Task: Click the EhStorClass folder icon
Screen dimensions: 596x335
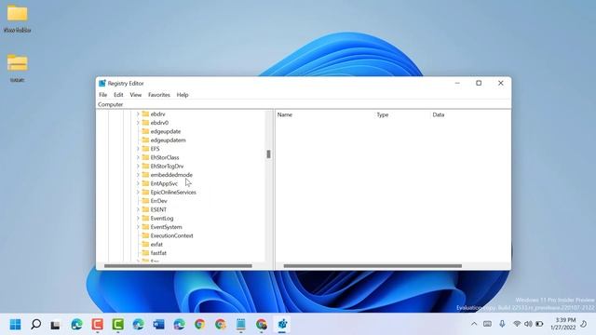Action: pos(145,157)
